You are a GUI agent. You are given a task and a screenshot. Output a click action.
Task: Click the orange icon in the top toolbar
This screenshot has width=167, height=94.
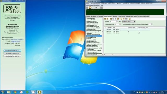90,8
